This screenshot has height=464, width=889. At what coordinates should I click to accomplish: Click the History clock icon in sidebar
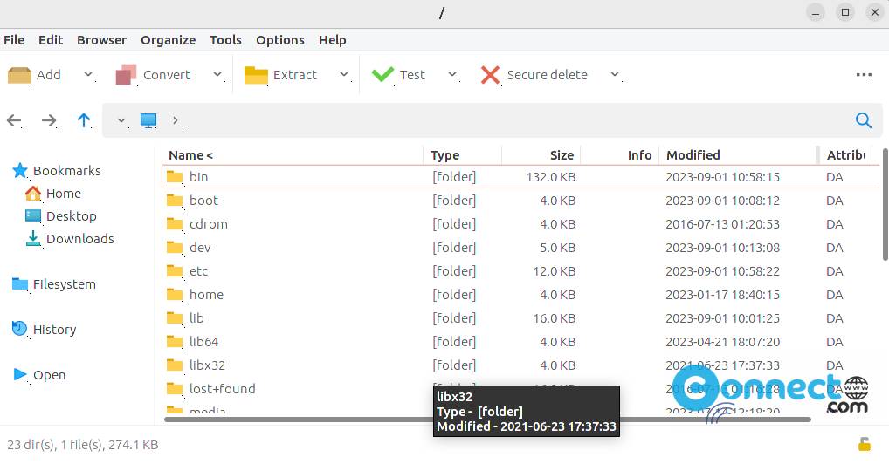pos(20,329)
